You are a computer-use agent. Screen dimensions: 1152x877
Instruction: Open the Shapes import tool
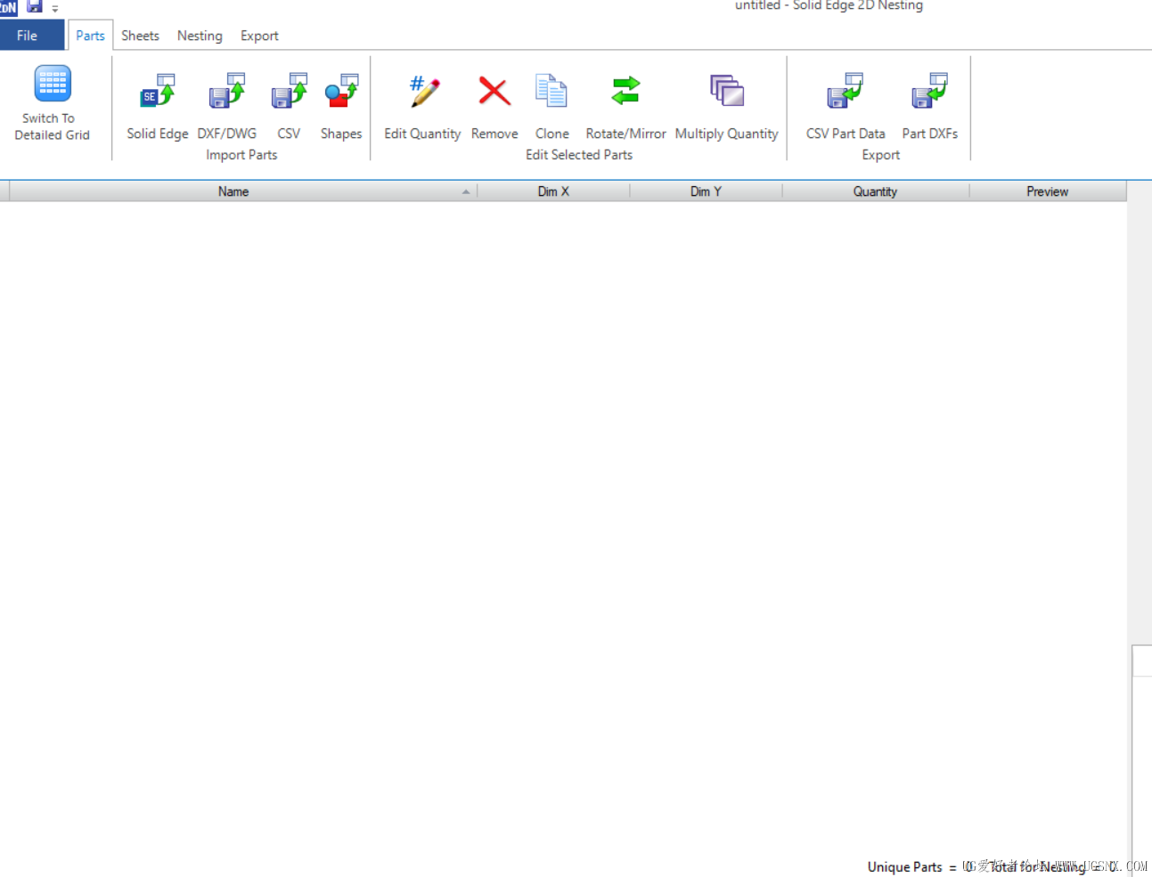click(341, 107)
